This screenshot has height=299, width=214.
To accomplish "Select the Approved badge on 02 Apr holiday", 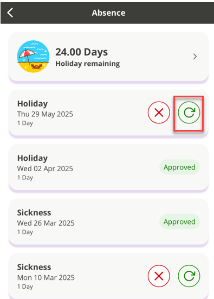I will point(179,167).
